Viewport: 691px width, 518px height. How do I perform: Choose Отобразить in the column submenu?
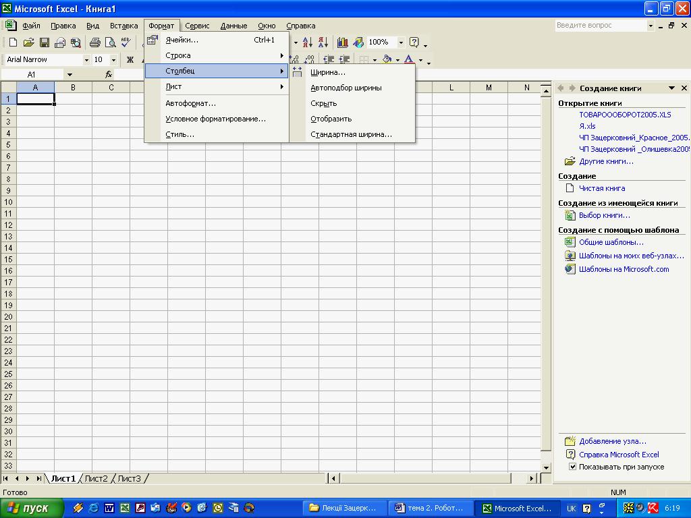coord(352,119)
